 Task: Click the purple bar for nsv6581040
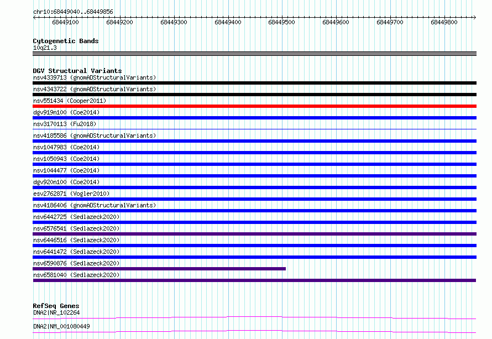(x=254, y=280)
